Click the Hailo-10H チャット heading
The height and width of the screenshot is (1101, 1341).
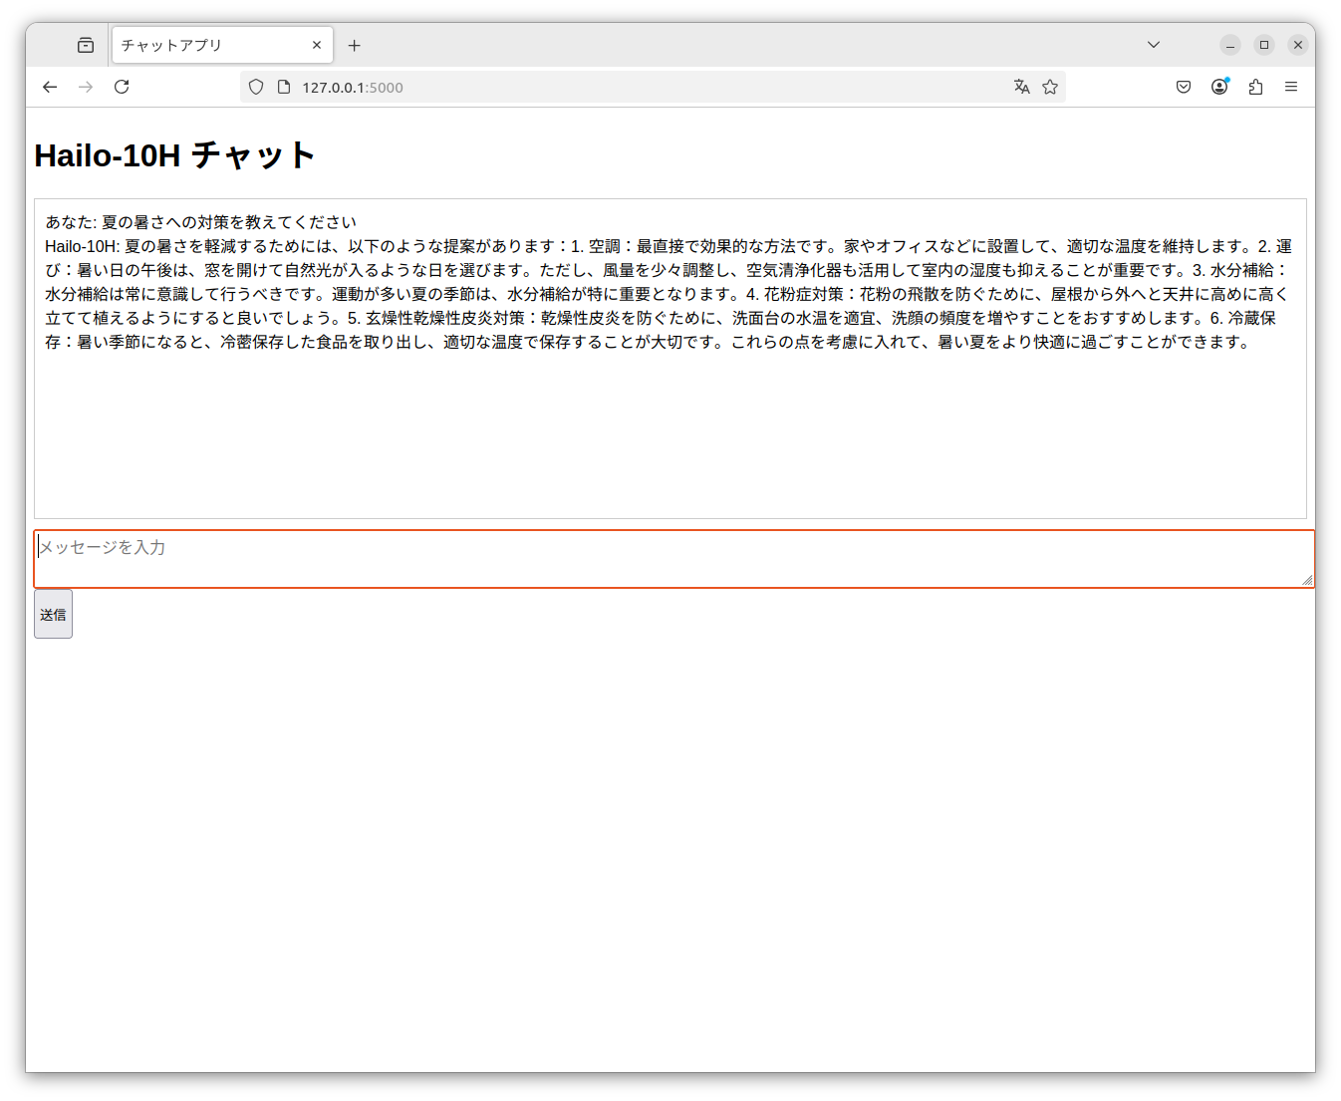175,155
